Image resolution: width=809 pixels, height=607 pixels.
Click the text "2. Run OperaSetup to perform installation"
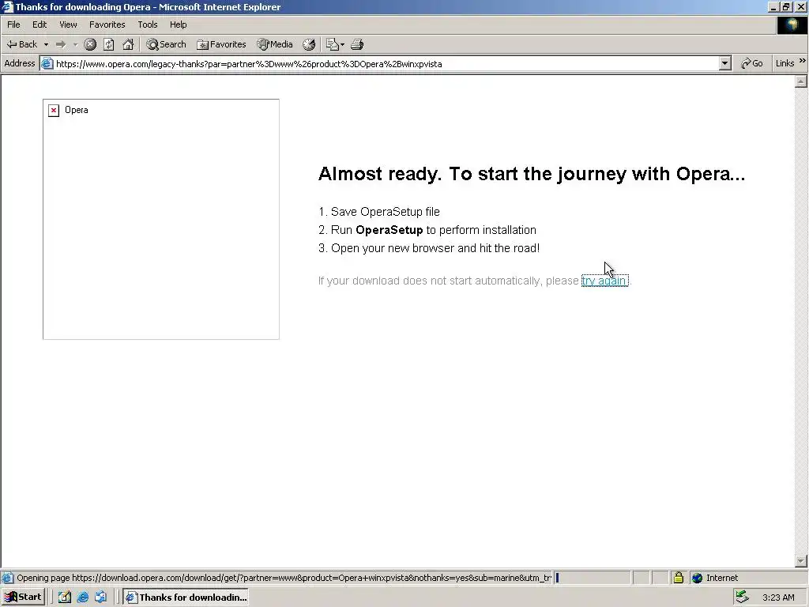pyautogui.click(x=427, y=230)
